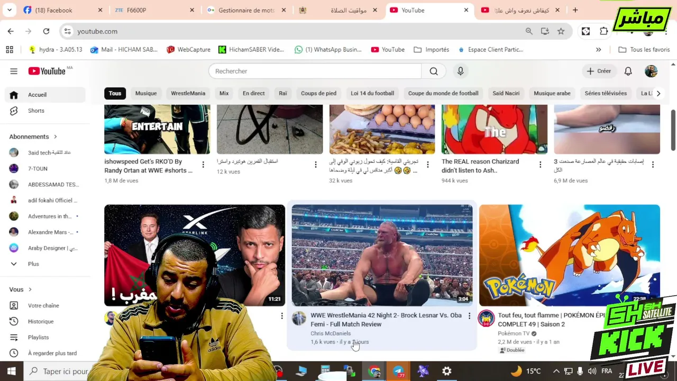This screenshot has height=381, width=677.
Task: Open Playlists in sidebar
Action: (45, 337)
